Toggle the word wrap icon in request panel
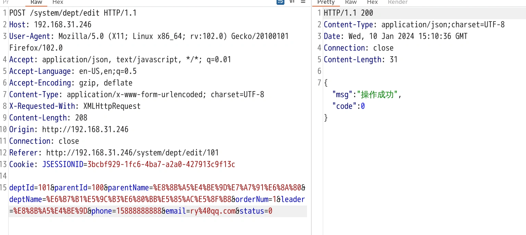 pos(280,2)
